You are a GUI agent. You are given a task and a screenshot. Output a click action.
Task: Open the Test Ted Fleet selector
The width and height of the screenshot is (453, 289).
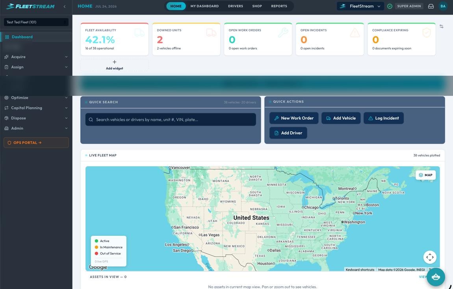(36, 22)
